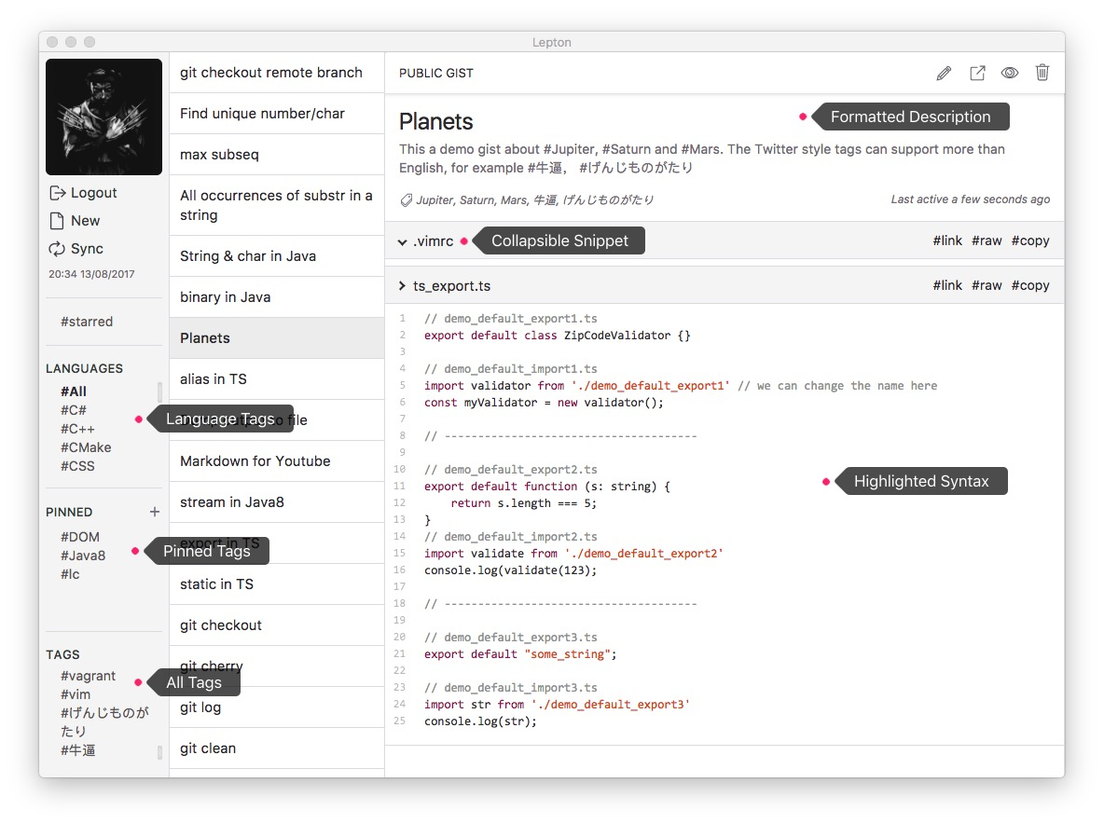
Task: Click the user avatar thumbnail
Action: coord(104,117)
